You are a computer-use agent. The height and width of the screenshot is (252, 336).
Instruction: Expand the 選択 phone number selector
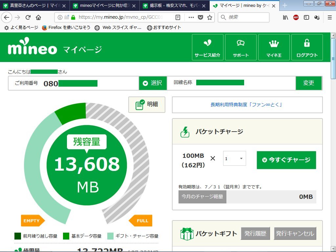tap(153, 83)
